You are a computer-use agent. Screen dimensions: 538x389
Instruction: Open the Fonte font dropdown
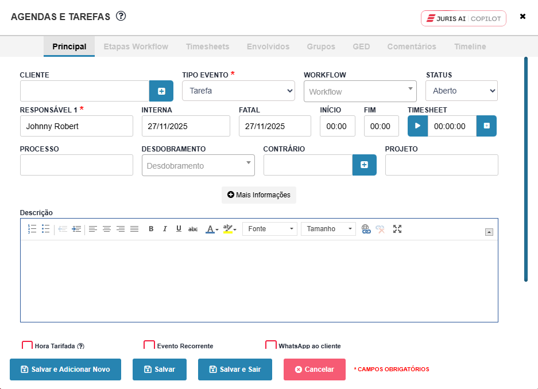[270, 229]
